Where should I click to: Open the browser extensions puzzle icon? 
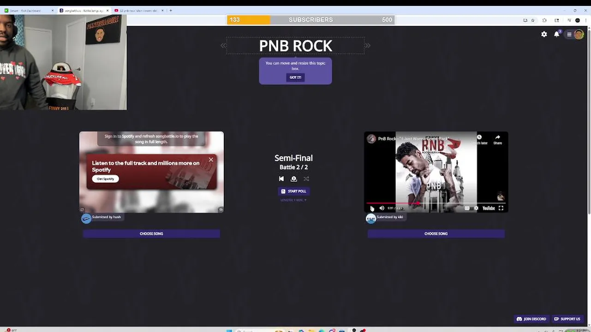544,20
